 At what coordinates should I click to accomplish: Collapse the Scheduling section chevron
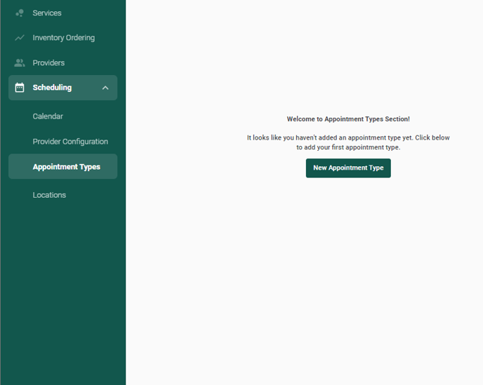click(105, 88)
